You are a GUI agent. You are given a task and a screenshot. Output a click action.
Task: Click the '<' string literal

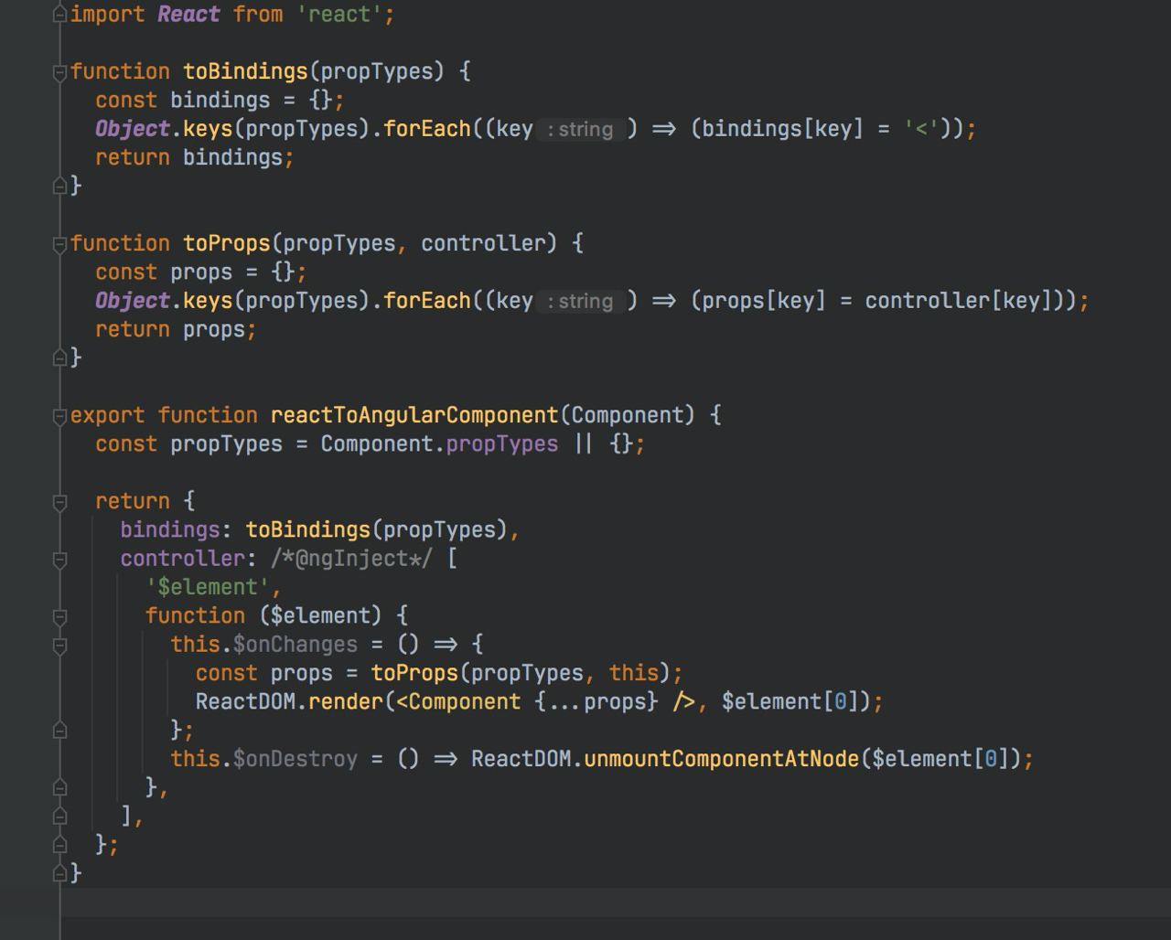click(x=921, y=129)
